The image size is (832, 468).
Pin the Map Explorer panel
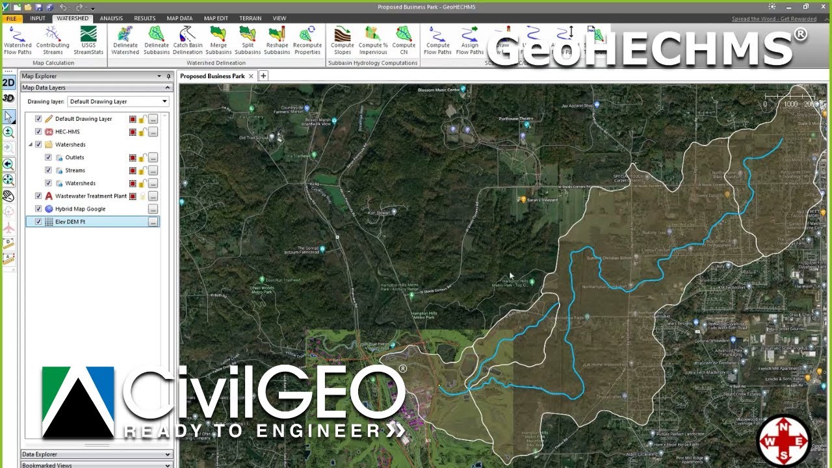(168, 76)
